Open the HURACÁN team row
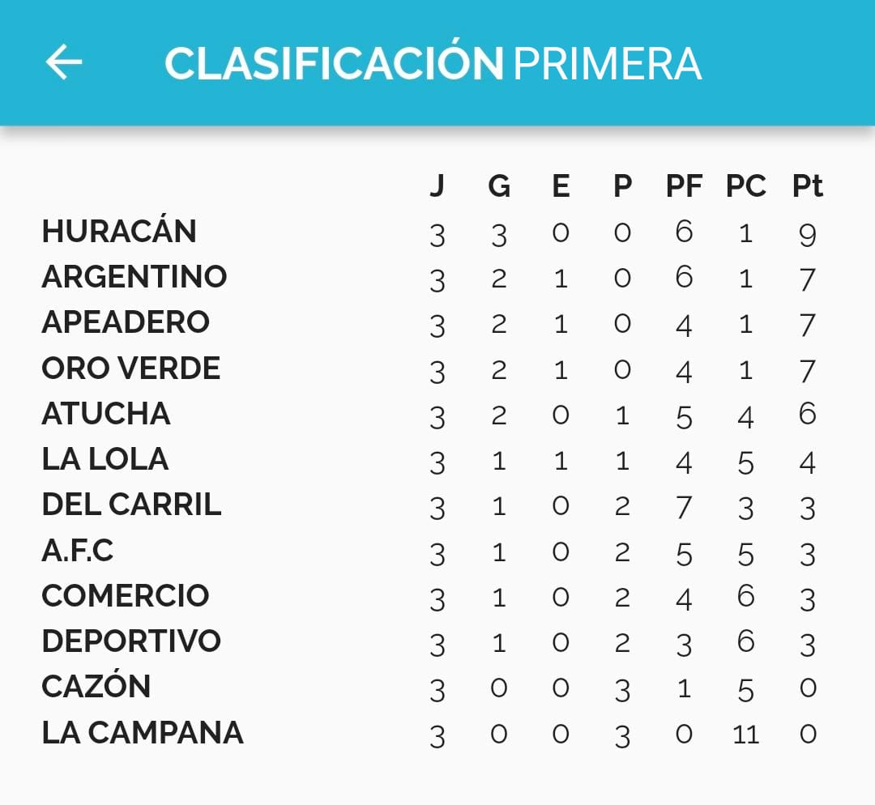 118,231
